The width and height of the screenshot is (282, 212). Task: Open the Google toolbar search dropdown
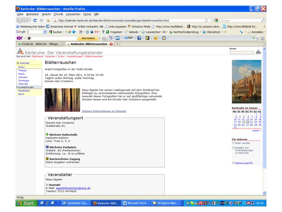pyautogui.click(x=45, y=32)
